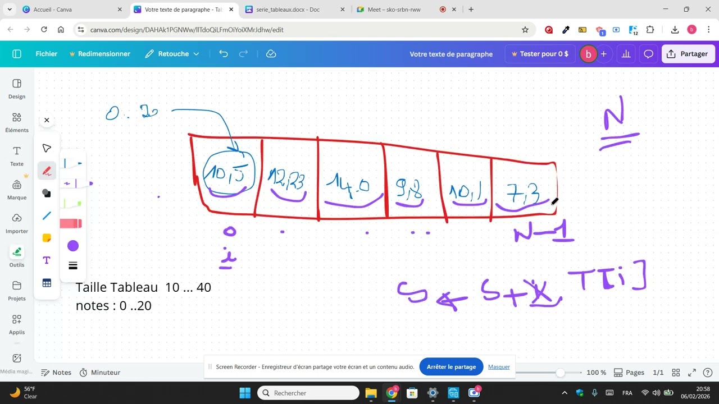Open the comments bubble icon
Image resolution: width=719 pixels, height=404 pixels.
648,54
